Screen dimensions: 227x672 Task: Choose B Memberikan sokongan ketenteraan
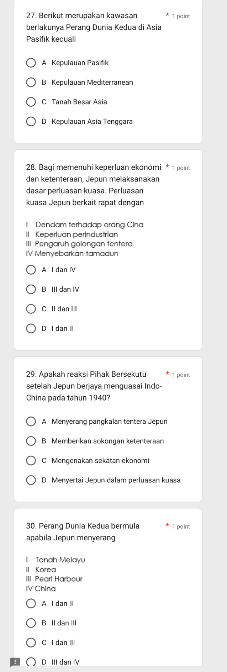coord(31,441)
